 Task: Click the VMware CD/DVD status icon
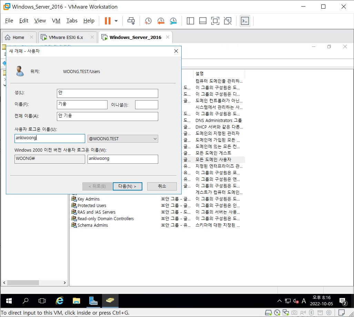[x=277, y=313]
